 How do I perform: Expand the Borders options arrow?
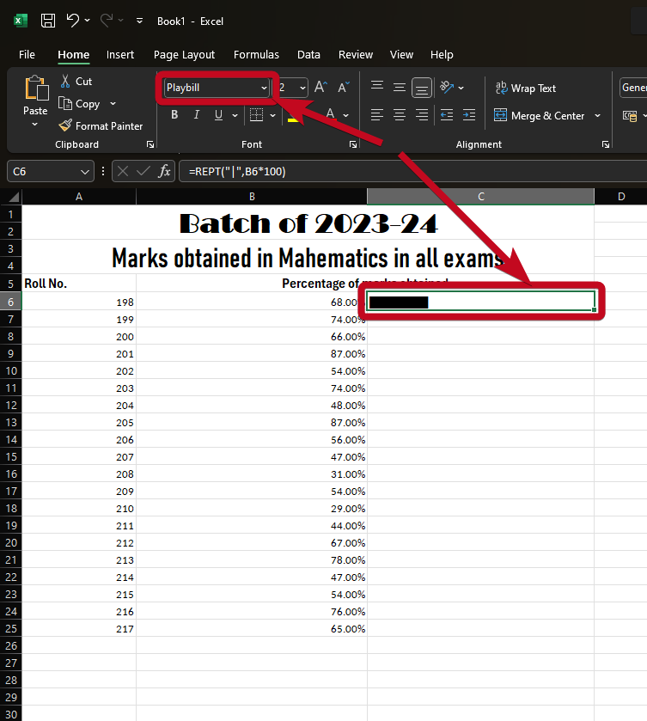272,115
